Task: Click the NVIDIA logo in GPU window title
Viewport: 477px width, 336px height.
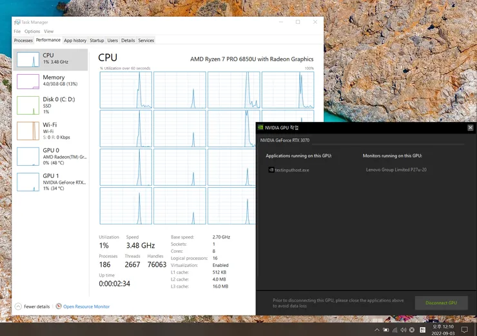Action: 260,128
